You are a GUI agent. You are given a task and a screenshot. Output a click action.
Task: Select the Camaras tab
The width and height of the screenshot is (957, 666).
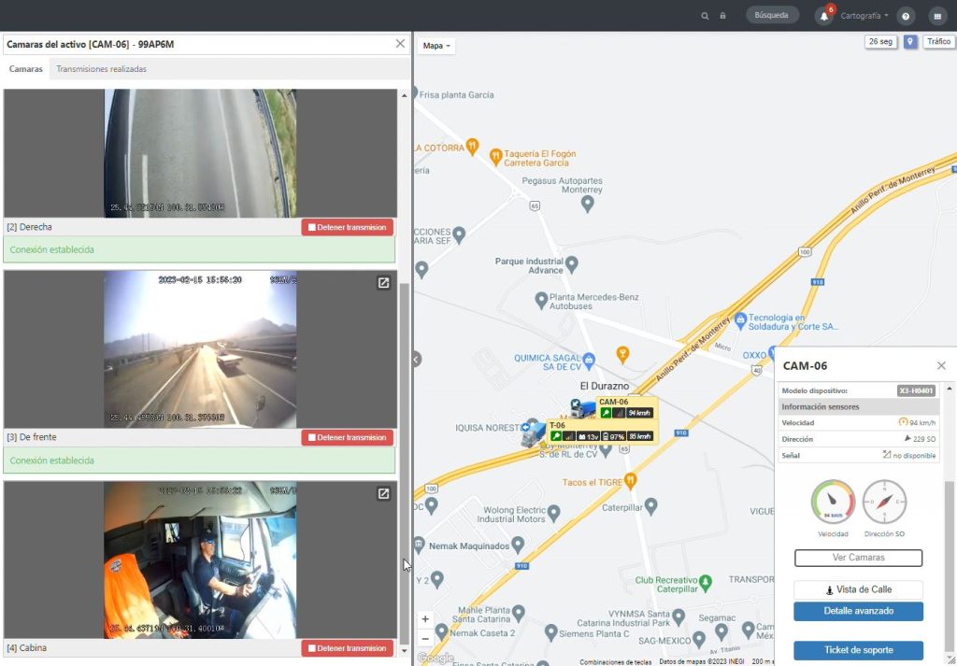(x=26, y=69)
